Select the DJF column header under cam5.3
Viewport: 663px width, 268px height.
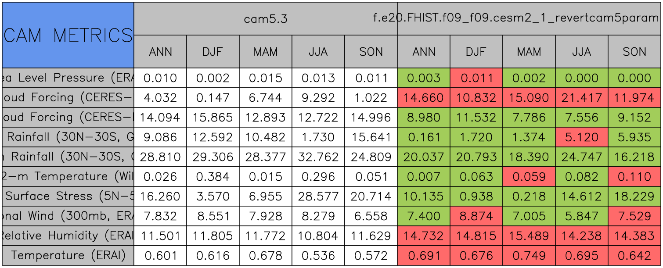click(213, 52)
